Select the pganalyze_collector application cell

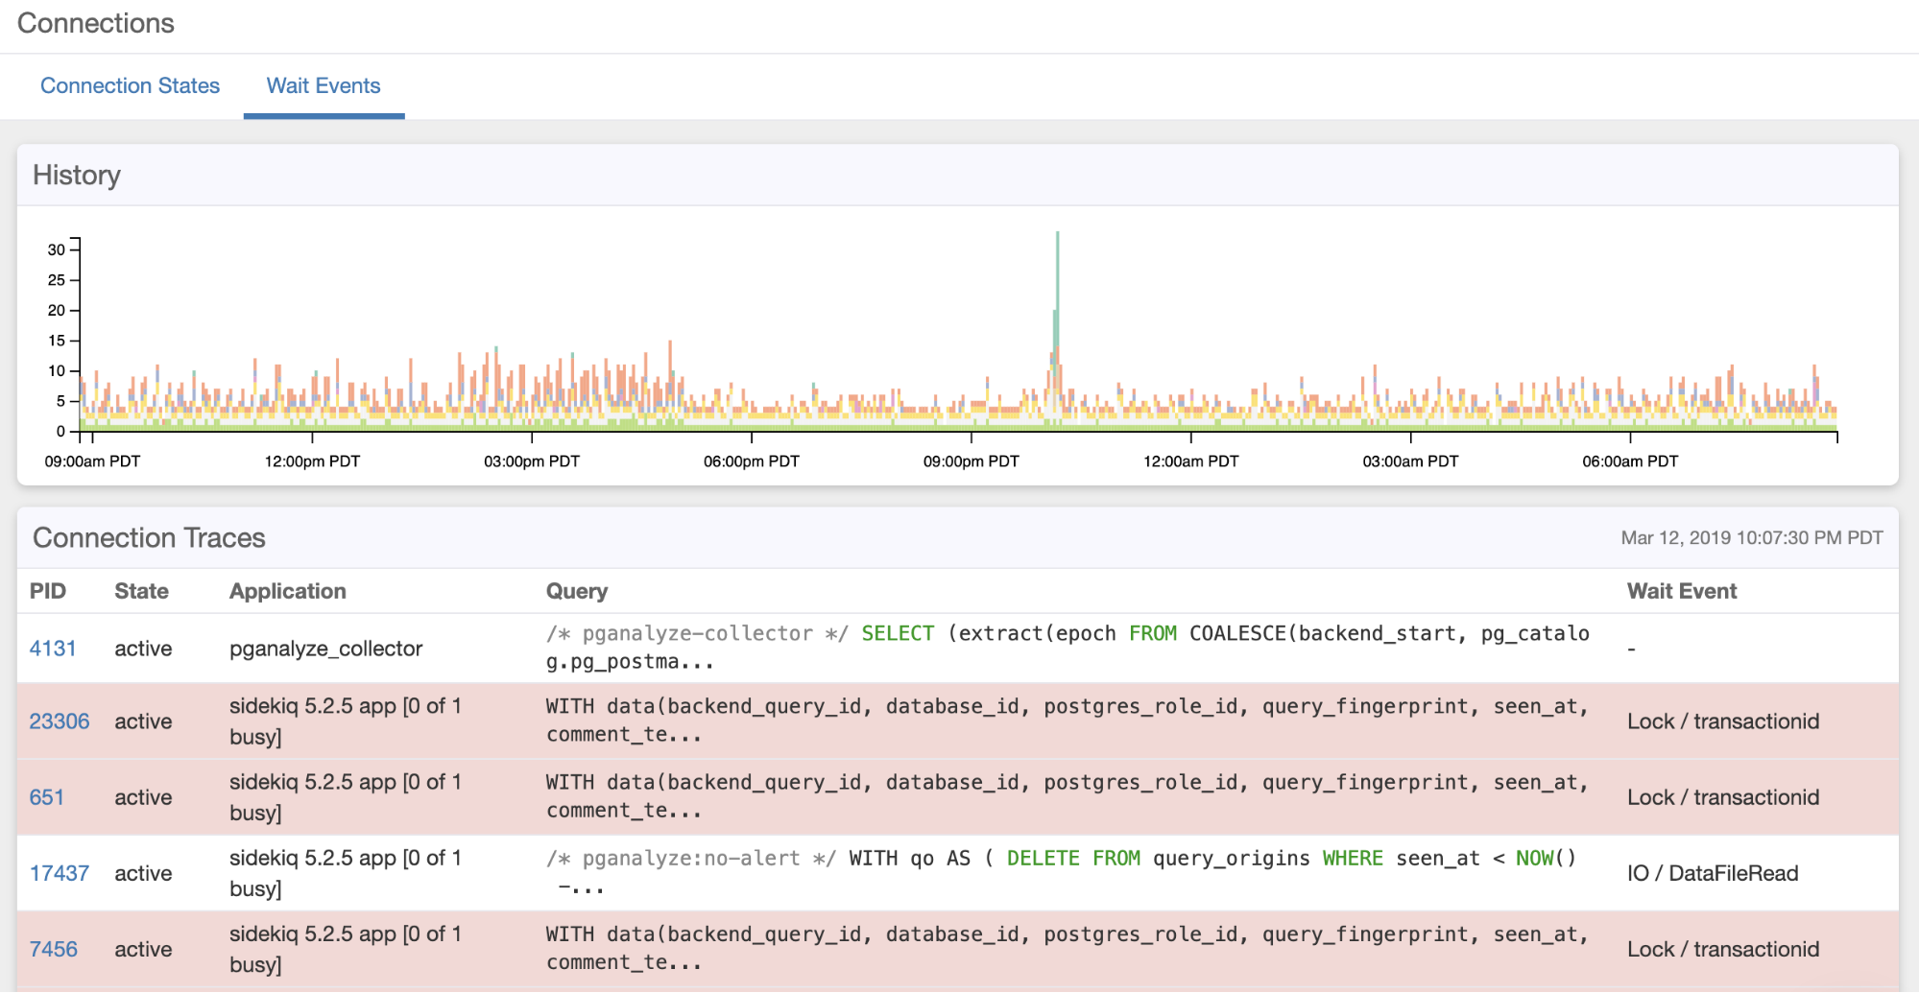click(326, 649)
